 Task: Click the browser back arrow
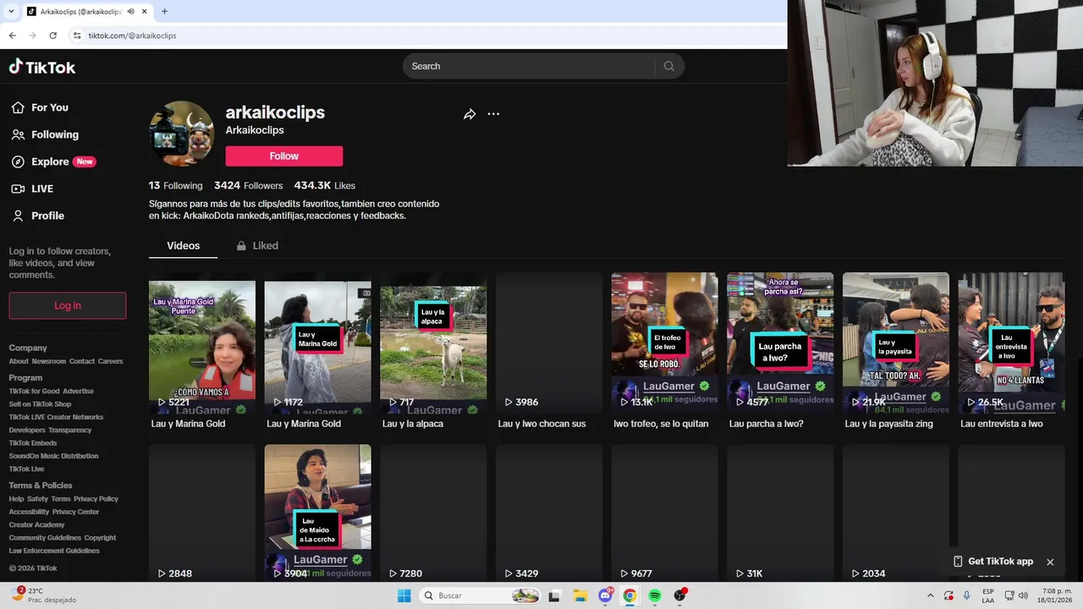pyautogui.click(x=12, y=36)
